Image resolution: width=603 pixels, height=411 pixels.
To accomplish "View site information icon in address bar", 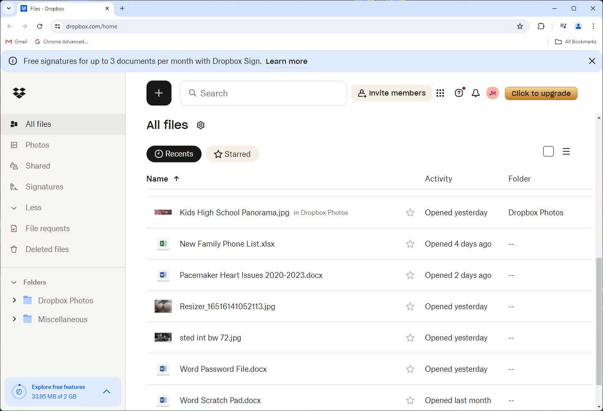I will point(58,26).
